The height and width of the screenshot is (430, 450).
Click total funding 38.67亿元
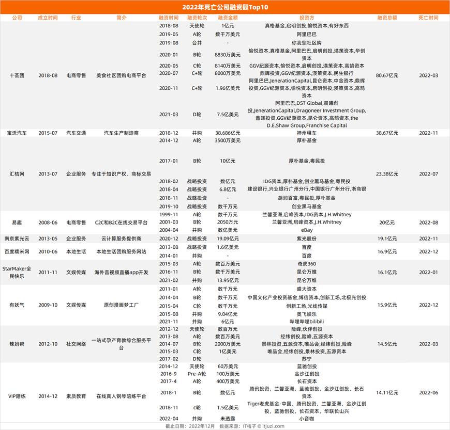click(x=387, y=133)
